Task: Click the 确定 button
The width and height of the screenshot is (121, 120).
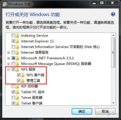Action: click(x=82, y=112)
